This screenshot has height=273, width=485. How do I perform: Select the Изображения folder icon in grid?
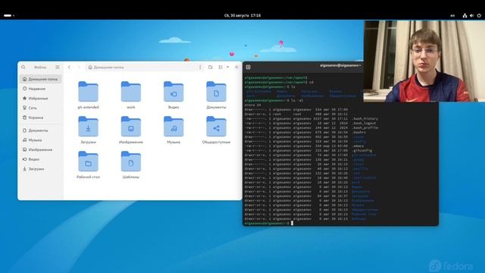click(131, 127)
